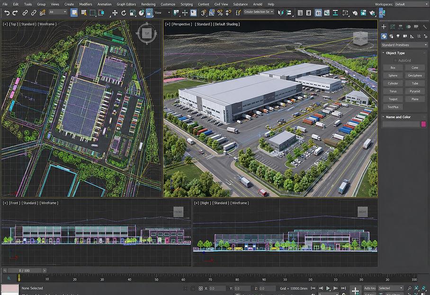The width and height of the screenshot is (430, 295).
Task: Select the Bind to Space Warp tool
Action: pyautogui.click(x=42, y=13)
